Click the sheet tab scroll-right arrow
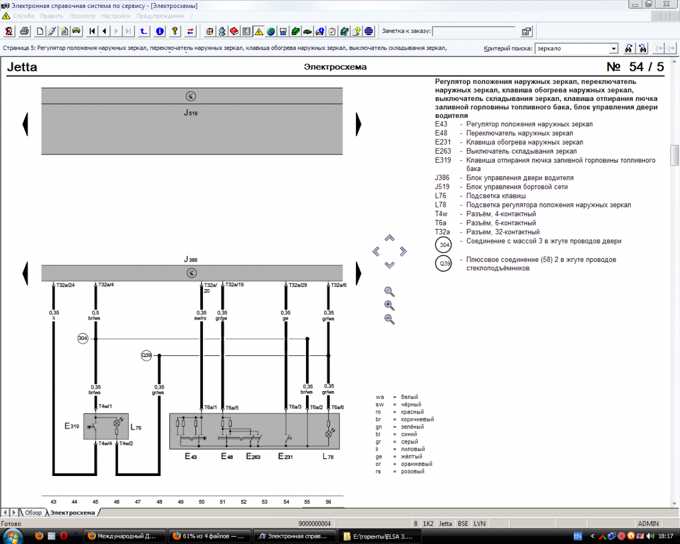Image resolution: width=680 pixels, height=544 pixels. (14, 512)
